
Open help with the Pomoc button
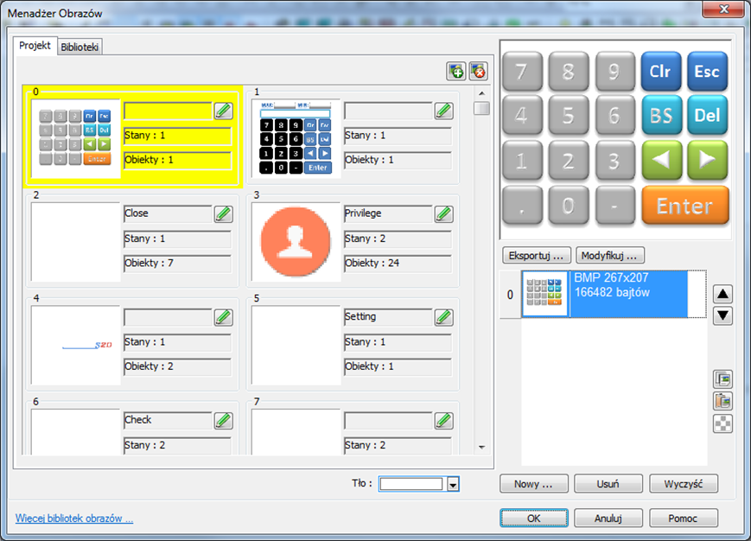pos(684,519)
